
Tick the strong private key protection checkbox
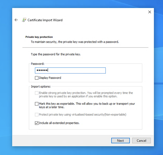click(37, 93)
